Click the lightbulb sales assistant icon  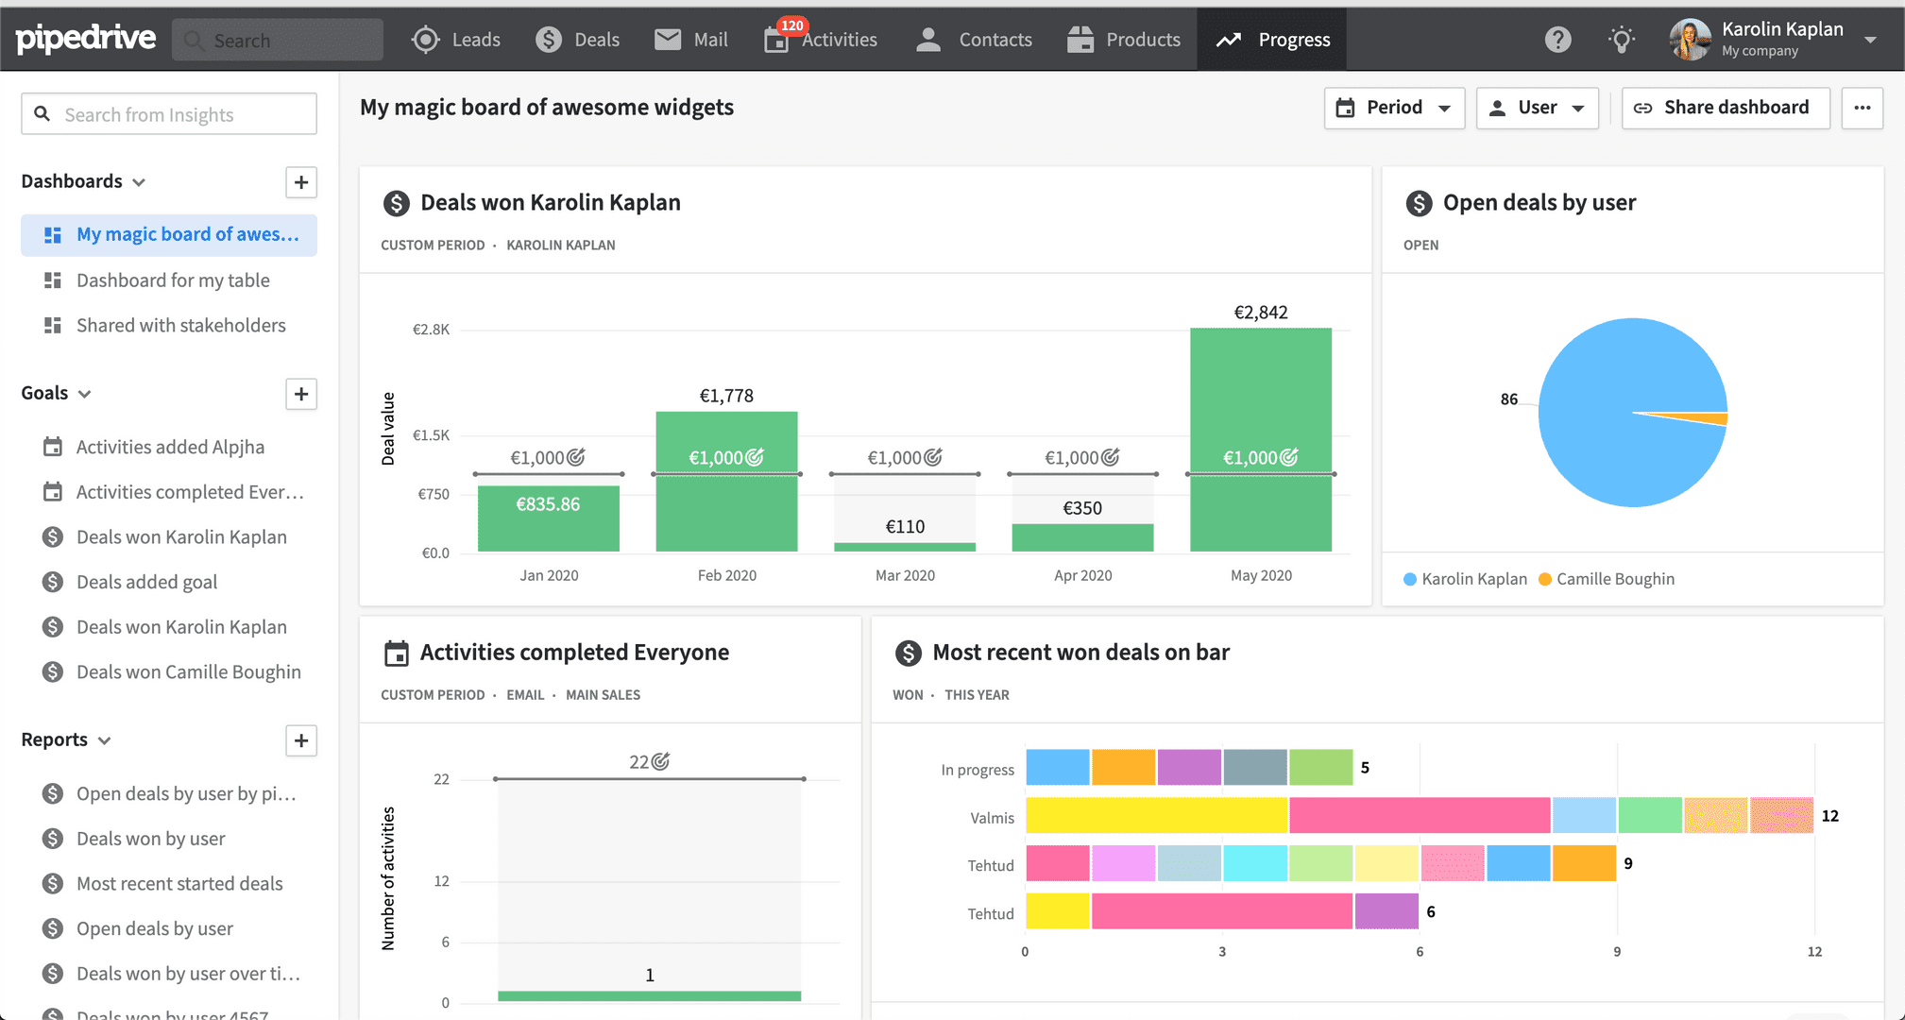pos(1622,40)
